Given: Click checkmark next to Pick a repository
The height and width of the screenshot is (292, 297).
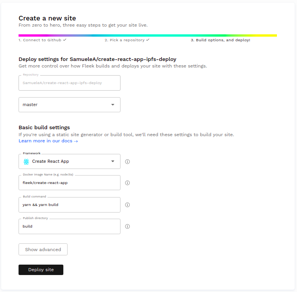Looking at the screenshot, I should [148, 40].
